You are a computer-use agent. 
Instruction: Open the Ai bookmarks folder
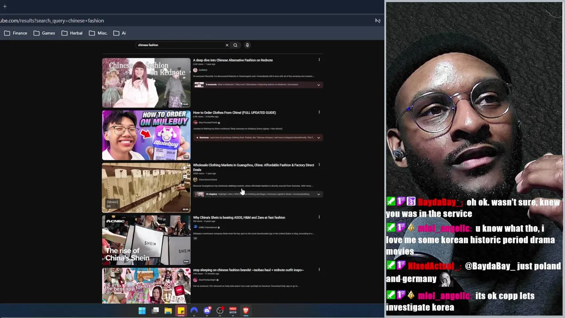click(120, 33)
